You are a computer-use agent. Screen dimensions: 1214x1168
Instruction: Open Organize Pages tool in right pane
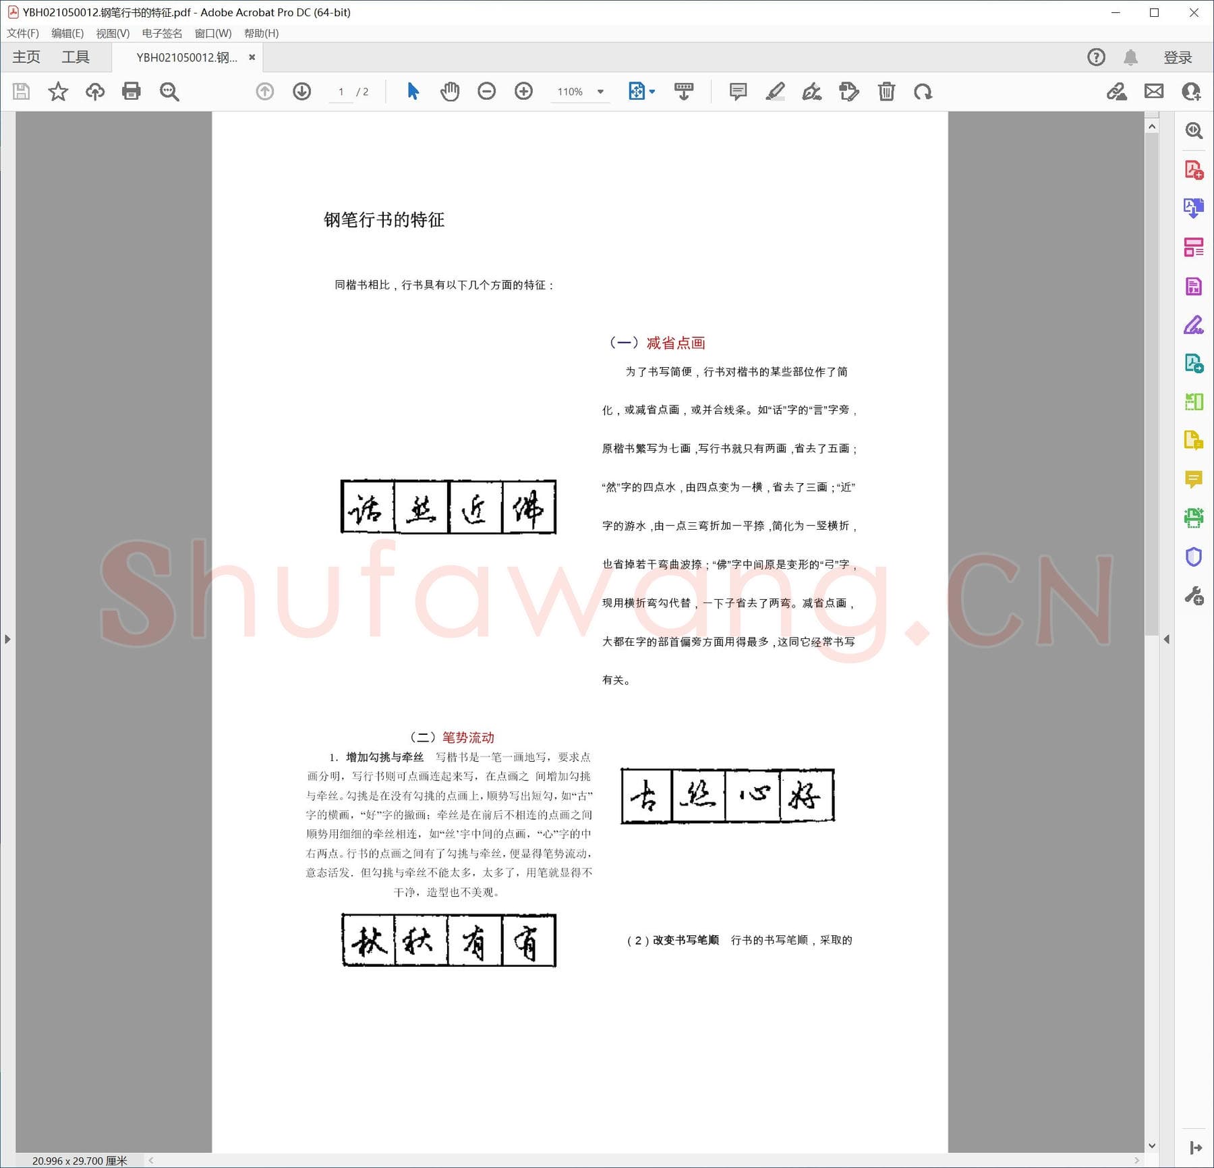1194,402
